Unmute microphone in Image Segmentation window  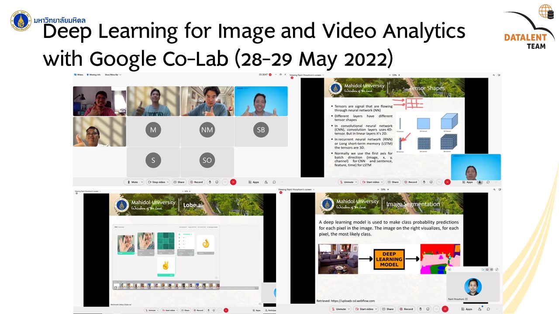point(341,309)
